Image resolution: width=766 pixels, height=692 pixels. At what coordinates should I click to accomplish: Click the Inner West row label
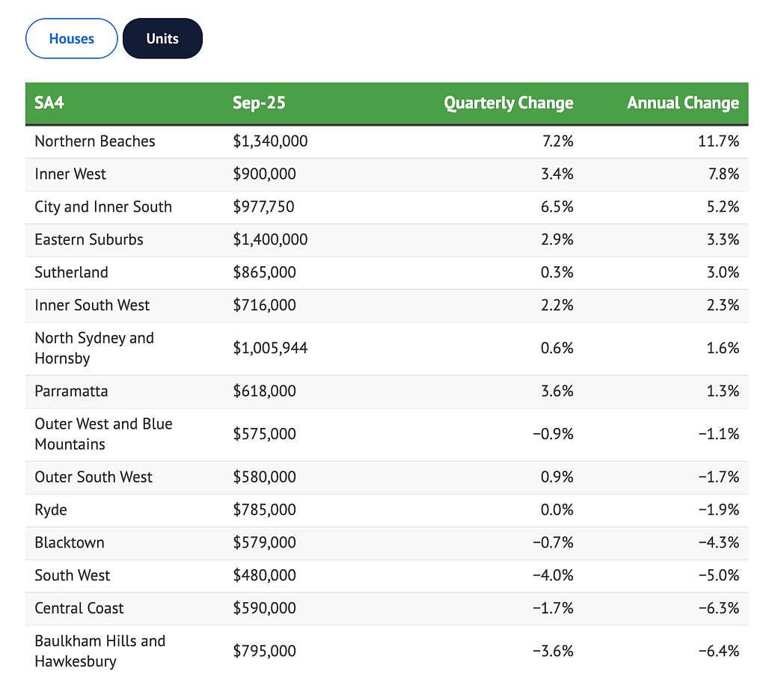70,174
